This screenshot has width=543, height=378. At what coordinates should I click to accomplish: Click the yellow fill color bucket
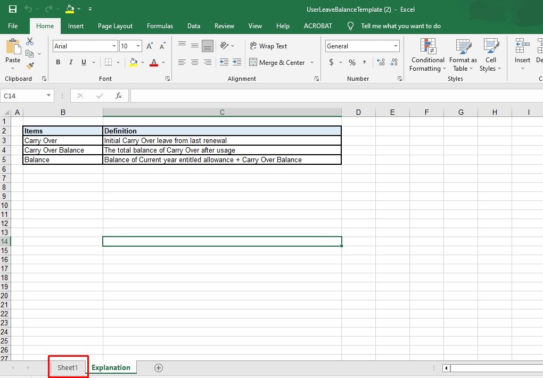tap(133, 63)
